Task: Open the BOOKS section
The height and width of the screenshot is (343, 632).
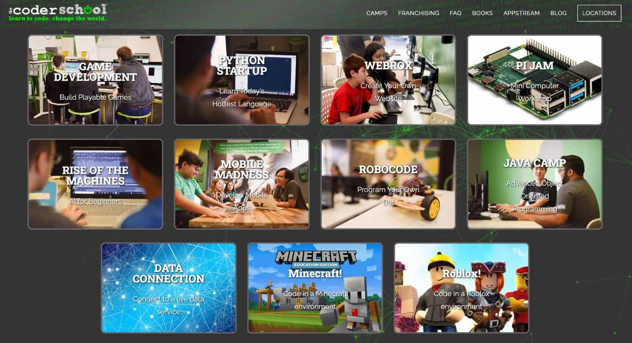Action: pyautogui.click(x=482, y=13)
